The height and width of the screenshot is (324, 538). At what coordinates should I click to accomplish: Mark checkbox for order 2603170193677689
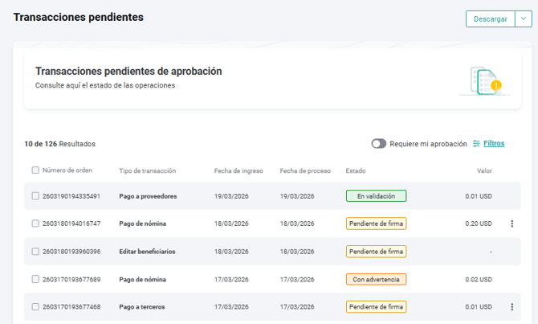coord(35,279)
